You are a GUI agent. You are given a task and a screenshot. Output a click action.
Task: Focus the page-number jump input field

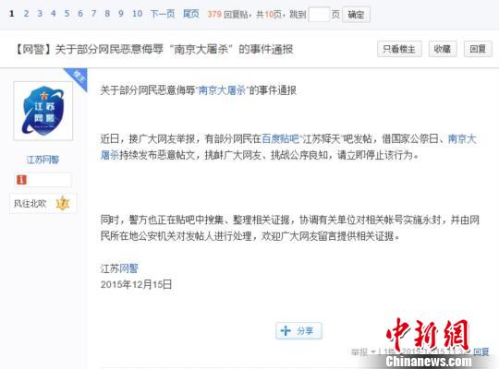319,15
